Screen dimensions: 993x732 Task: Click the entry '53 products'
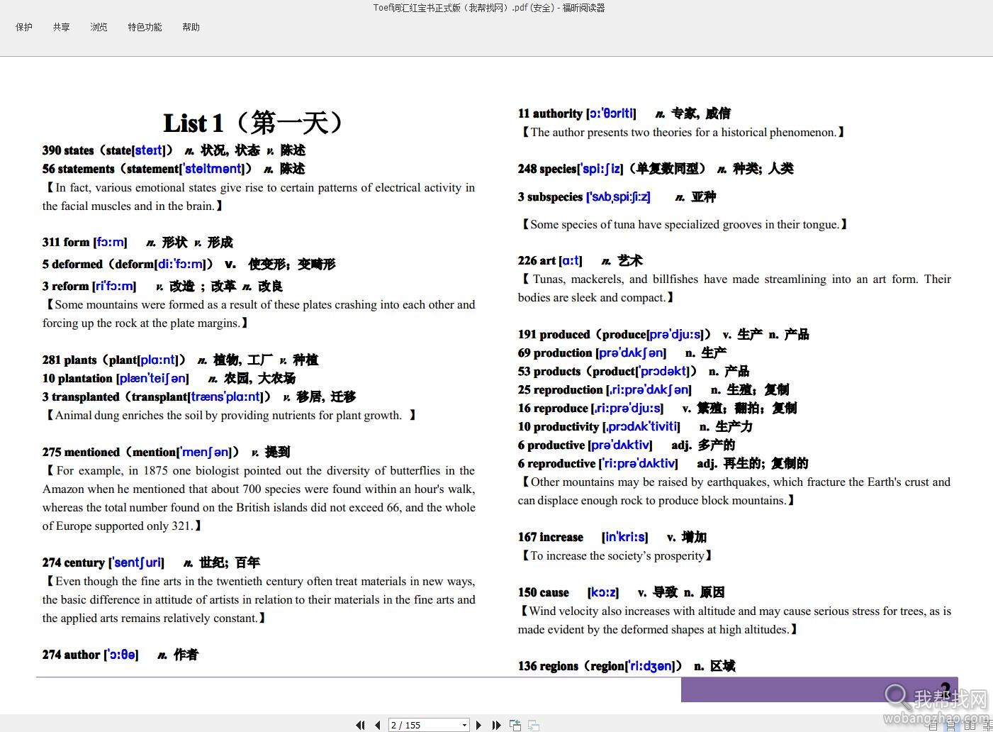[x=633, y=372]
